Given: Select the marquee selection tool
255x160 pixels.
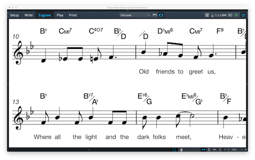Looking at the screenshot, I should (174, 150).
